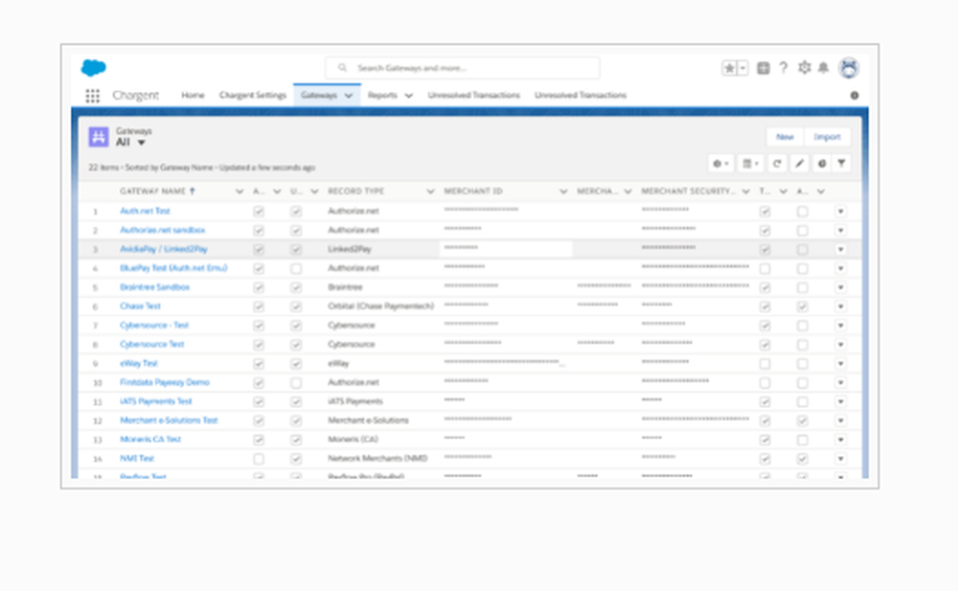Open the Chargent Settings tab
The width and height of the screenshot is (958, 591).
tap(252, 96)
